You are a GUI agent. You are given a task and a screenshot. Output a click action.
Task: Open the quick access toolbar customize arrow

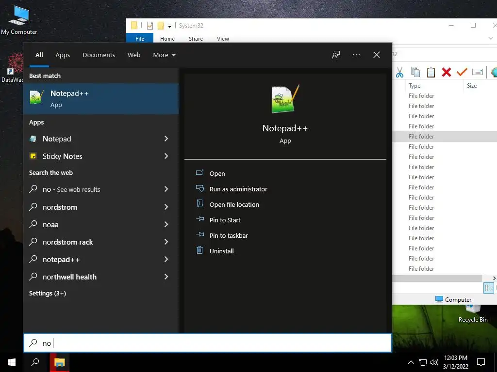[x=169, y=26]
